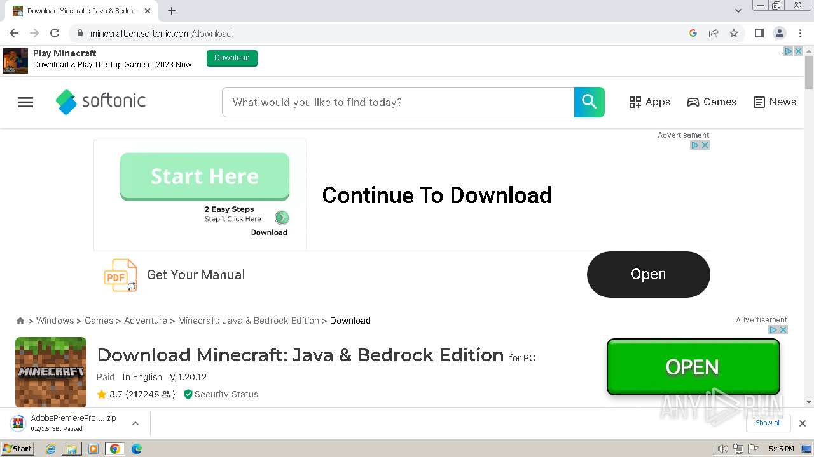
Task: Close the Download Minecraft tab
Action: [148, 11]
